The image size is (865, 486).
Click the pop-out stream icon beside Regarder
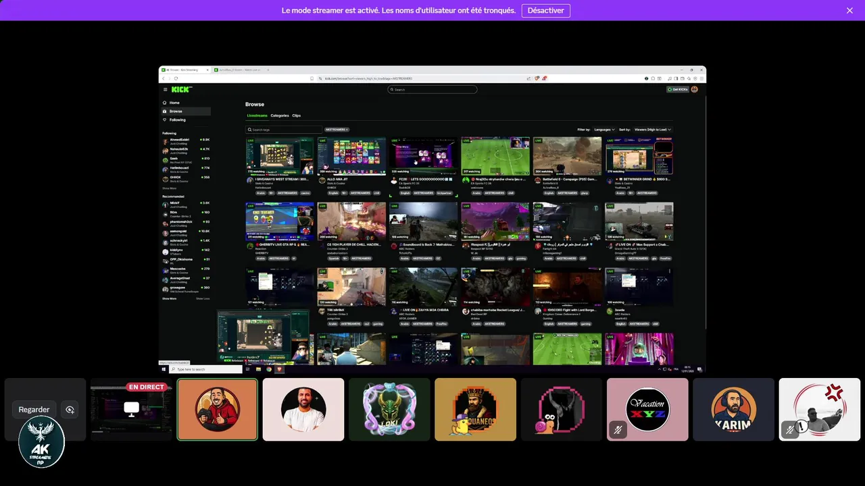point(69,410)
